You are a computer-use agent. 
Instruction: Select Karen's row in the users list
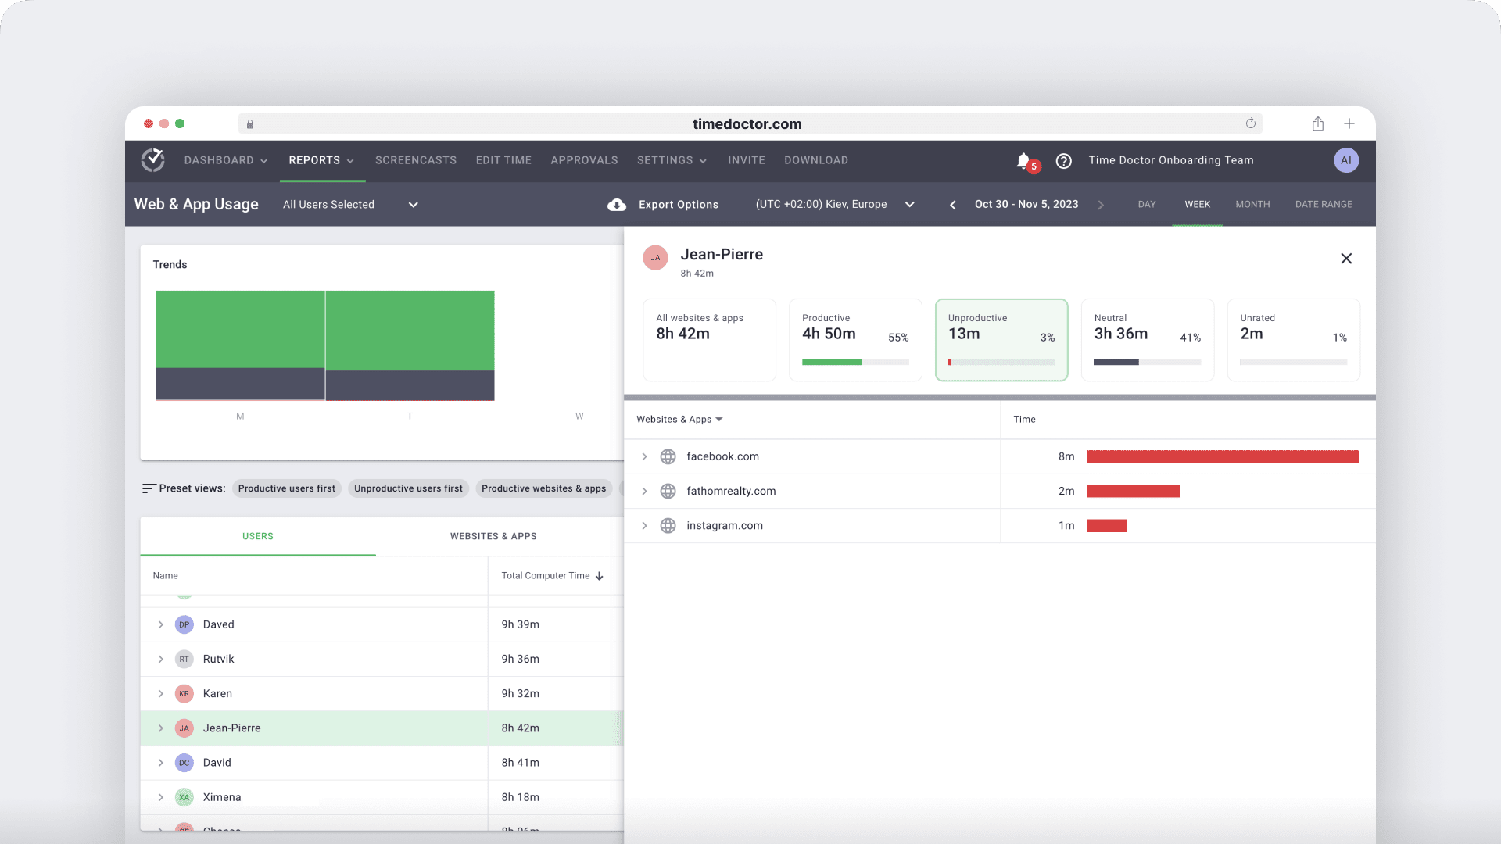pyautogui.click(x=313, y=693)
